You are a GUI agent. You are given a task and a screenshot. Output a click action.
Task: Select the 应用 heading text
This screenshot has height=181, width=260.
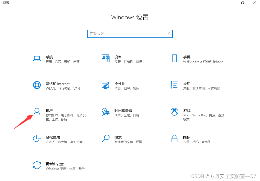(x=187, y=84)
